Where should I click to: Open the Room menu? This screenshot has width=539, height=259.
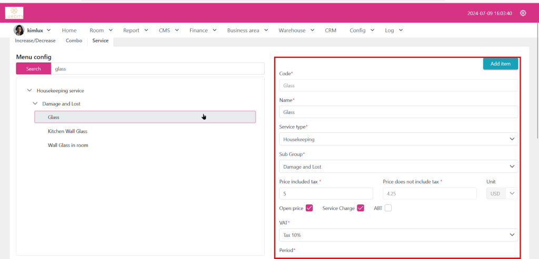coord(100,30)
